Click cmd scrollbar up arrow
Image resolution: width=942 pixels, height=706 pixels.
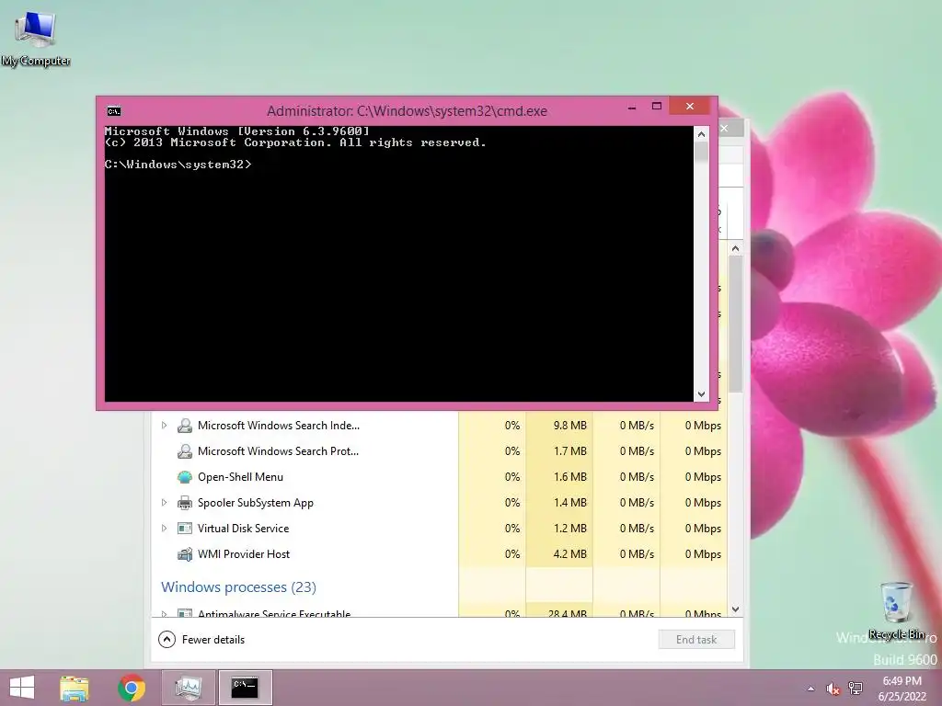click(x=701, y=134)
